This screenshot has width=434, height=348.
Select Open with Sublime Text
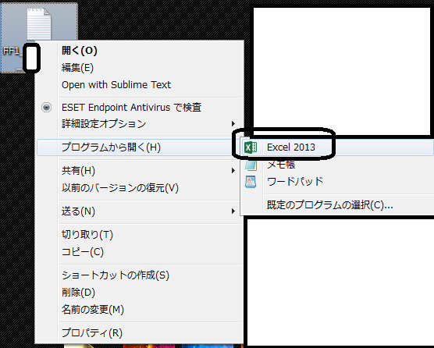[x=140, y=84]
